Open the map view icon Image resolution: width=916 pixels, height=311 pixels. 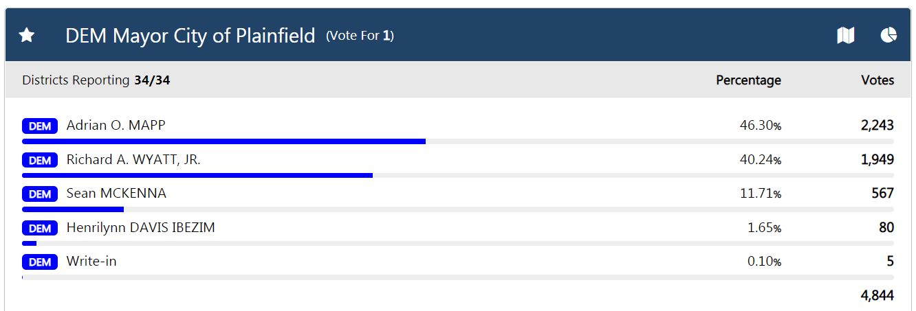point(846,35)
